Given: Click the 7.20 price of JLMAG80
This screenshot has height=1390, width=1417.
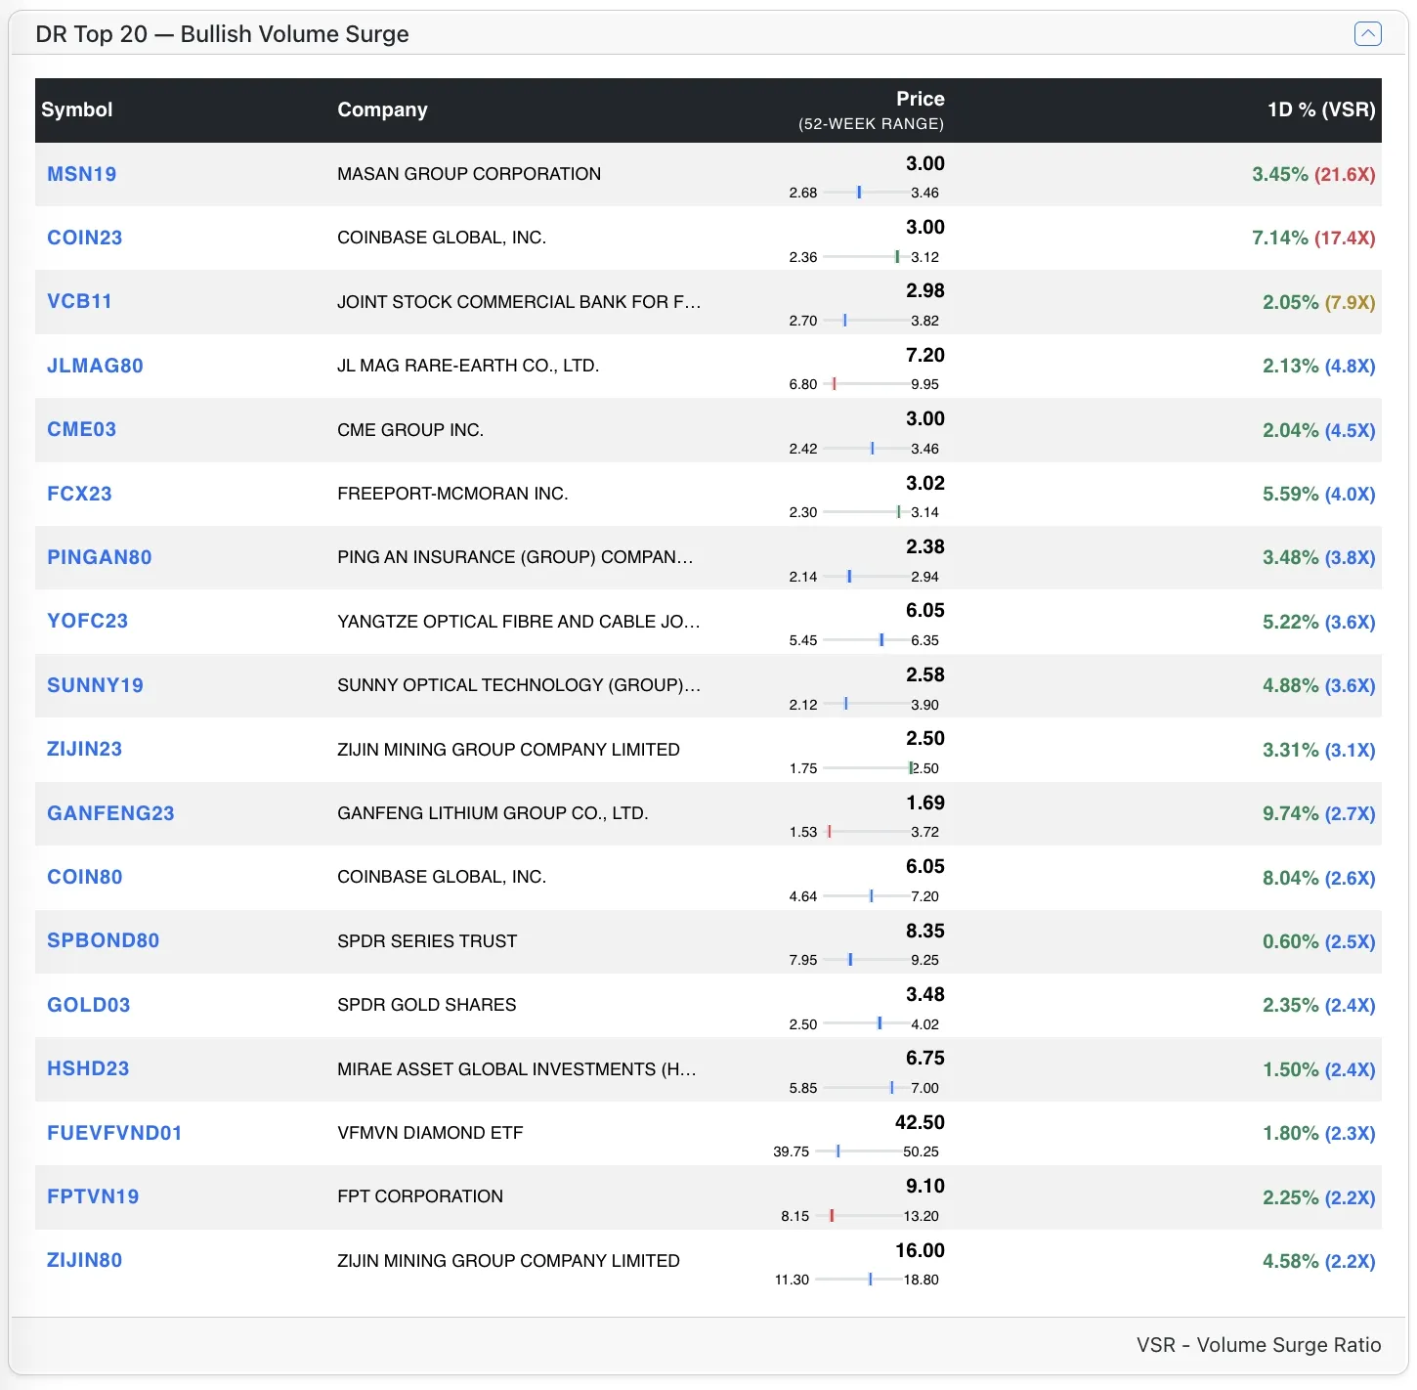Looking at the screenshot, I should (x=925, y=355).
